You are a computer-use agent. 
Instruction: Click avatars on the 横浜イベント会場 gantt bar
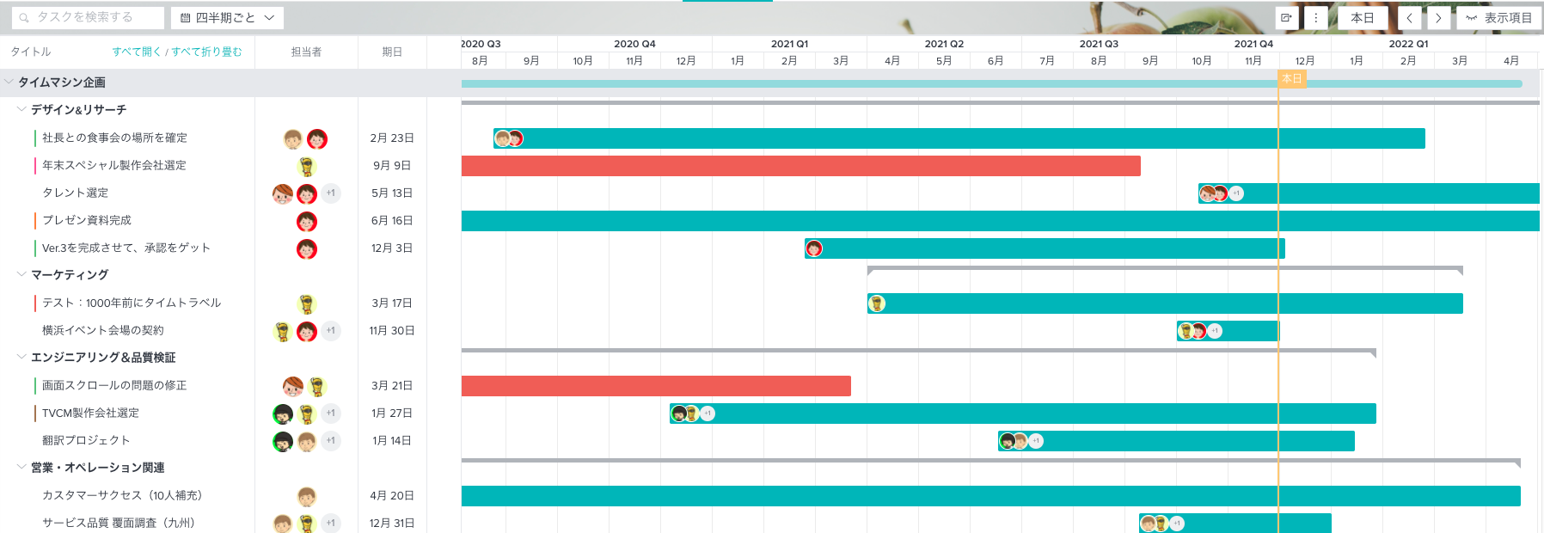(x=1200, y=331)
